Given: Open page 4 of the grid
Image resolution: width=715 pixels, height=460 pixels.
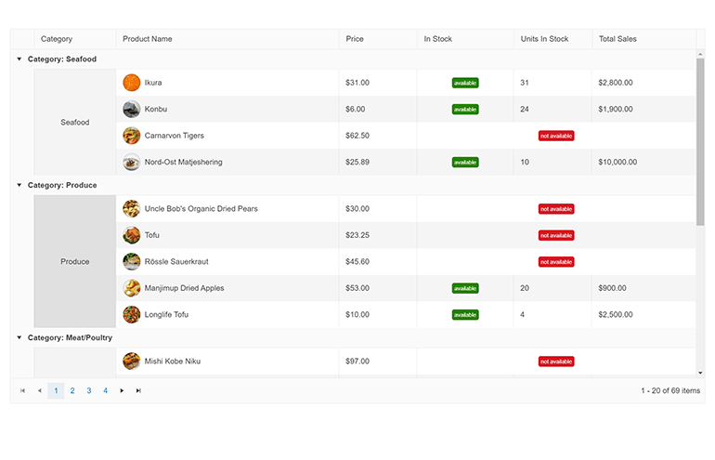Looking at the screenshot, I should (x=106, y=391).
